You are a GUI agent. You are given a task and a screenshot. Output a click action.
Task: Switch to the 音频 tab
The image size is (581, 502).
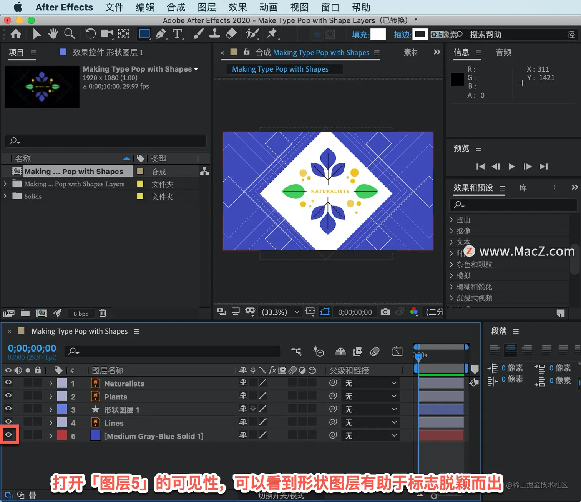503,52
